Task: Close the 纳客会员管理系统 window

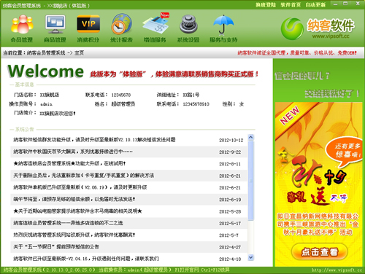Action: (358, 4)
